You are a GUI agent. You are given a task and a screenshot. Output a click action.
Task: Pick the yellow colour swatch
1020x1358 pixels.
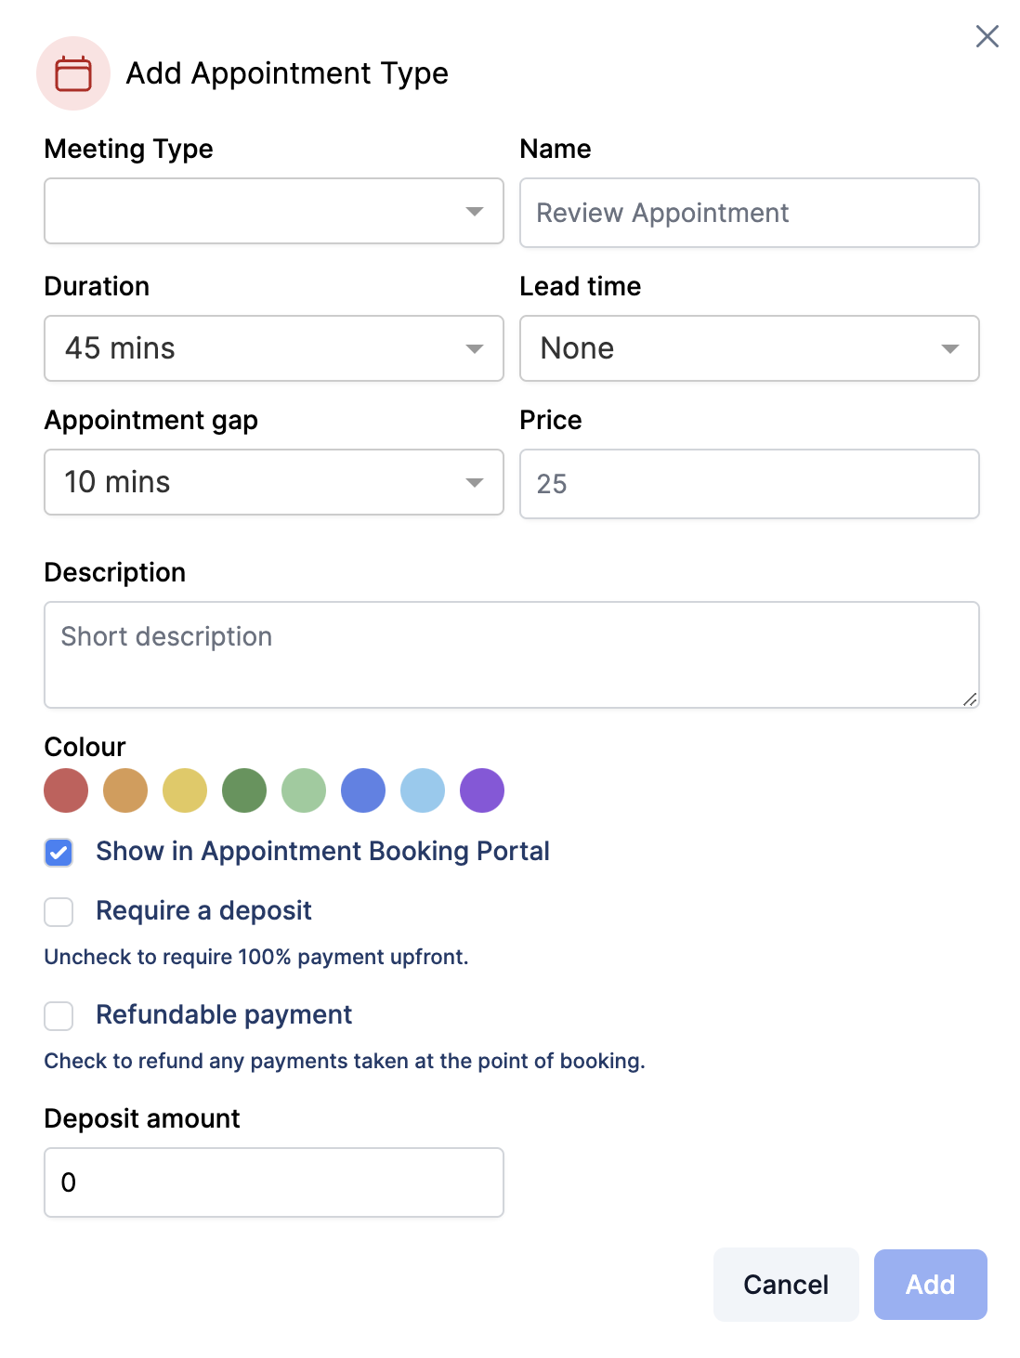tap(185, 790)
